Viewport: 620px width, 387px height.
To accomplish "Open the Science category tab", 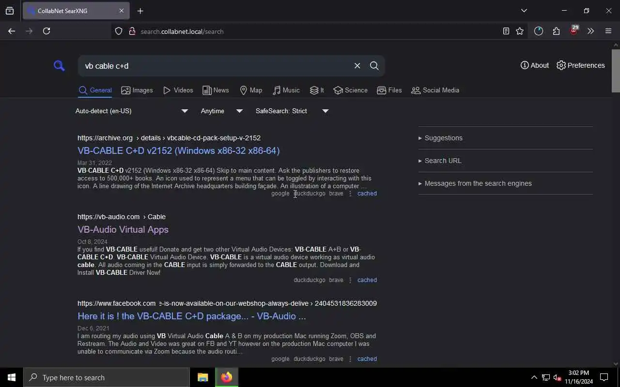I will (x=350, y=90).
